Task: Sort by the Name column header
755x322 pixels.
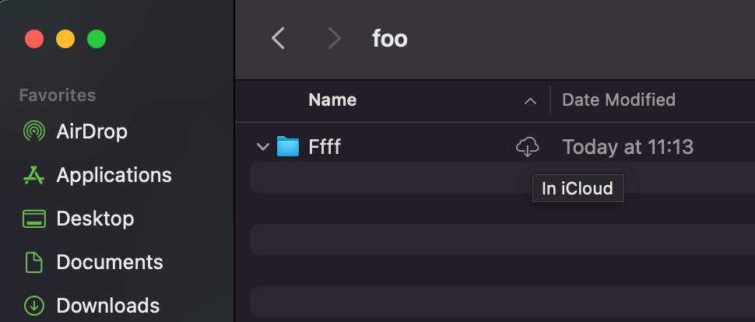Action: click(332, 100)
